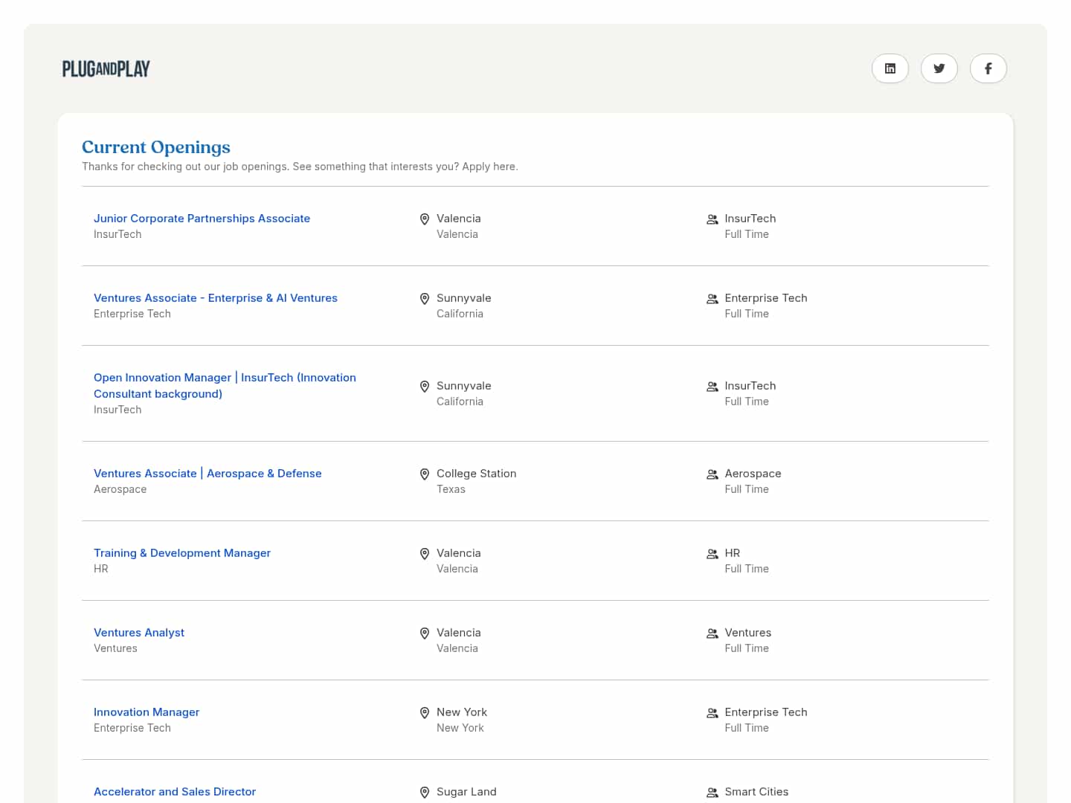Image resolution: width=1071 pixels, height=803 pixels.
Task: Open Training & Development Manager job
Action: coord(182,553)
